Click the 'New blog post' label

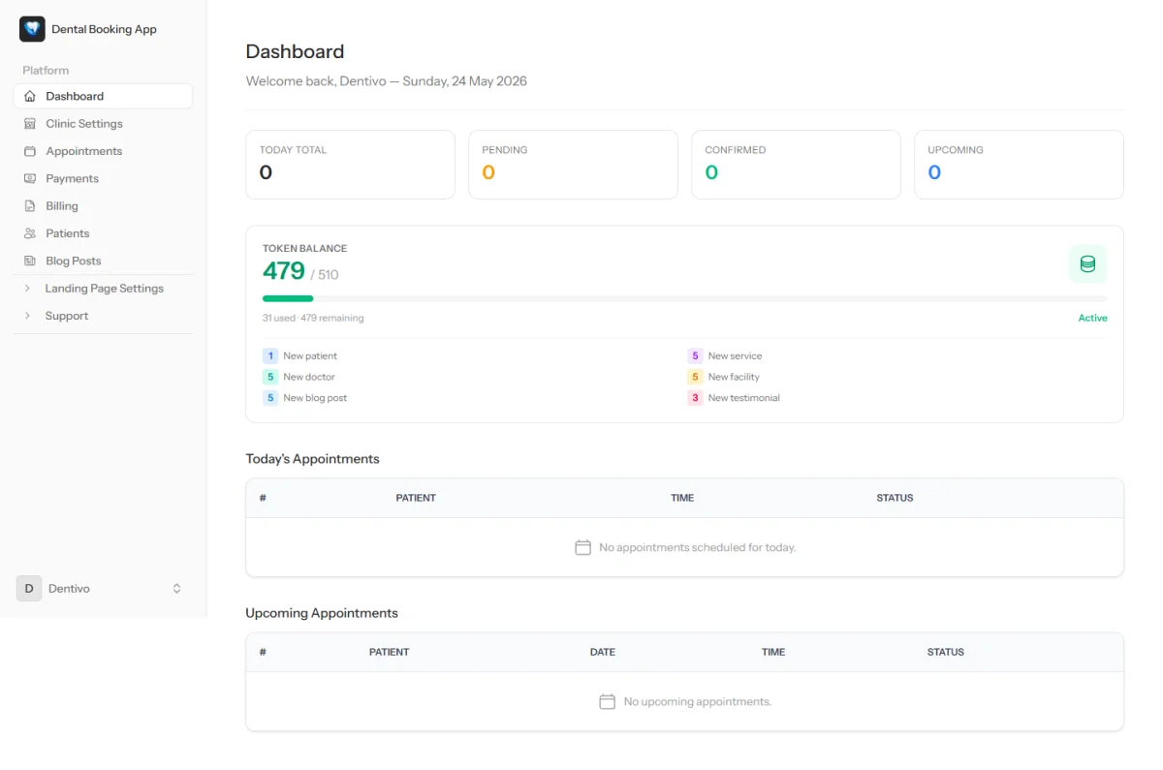(315, 398)
